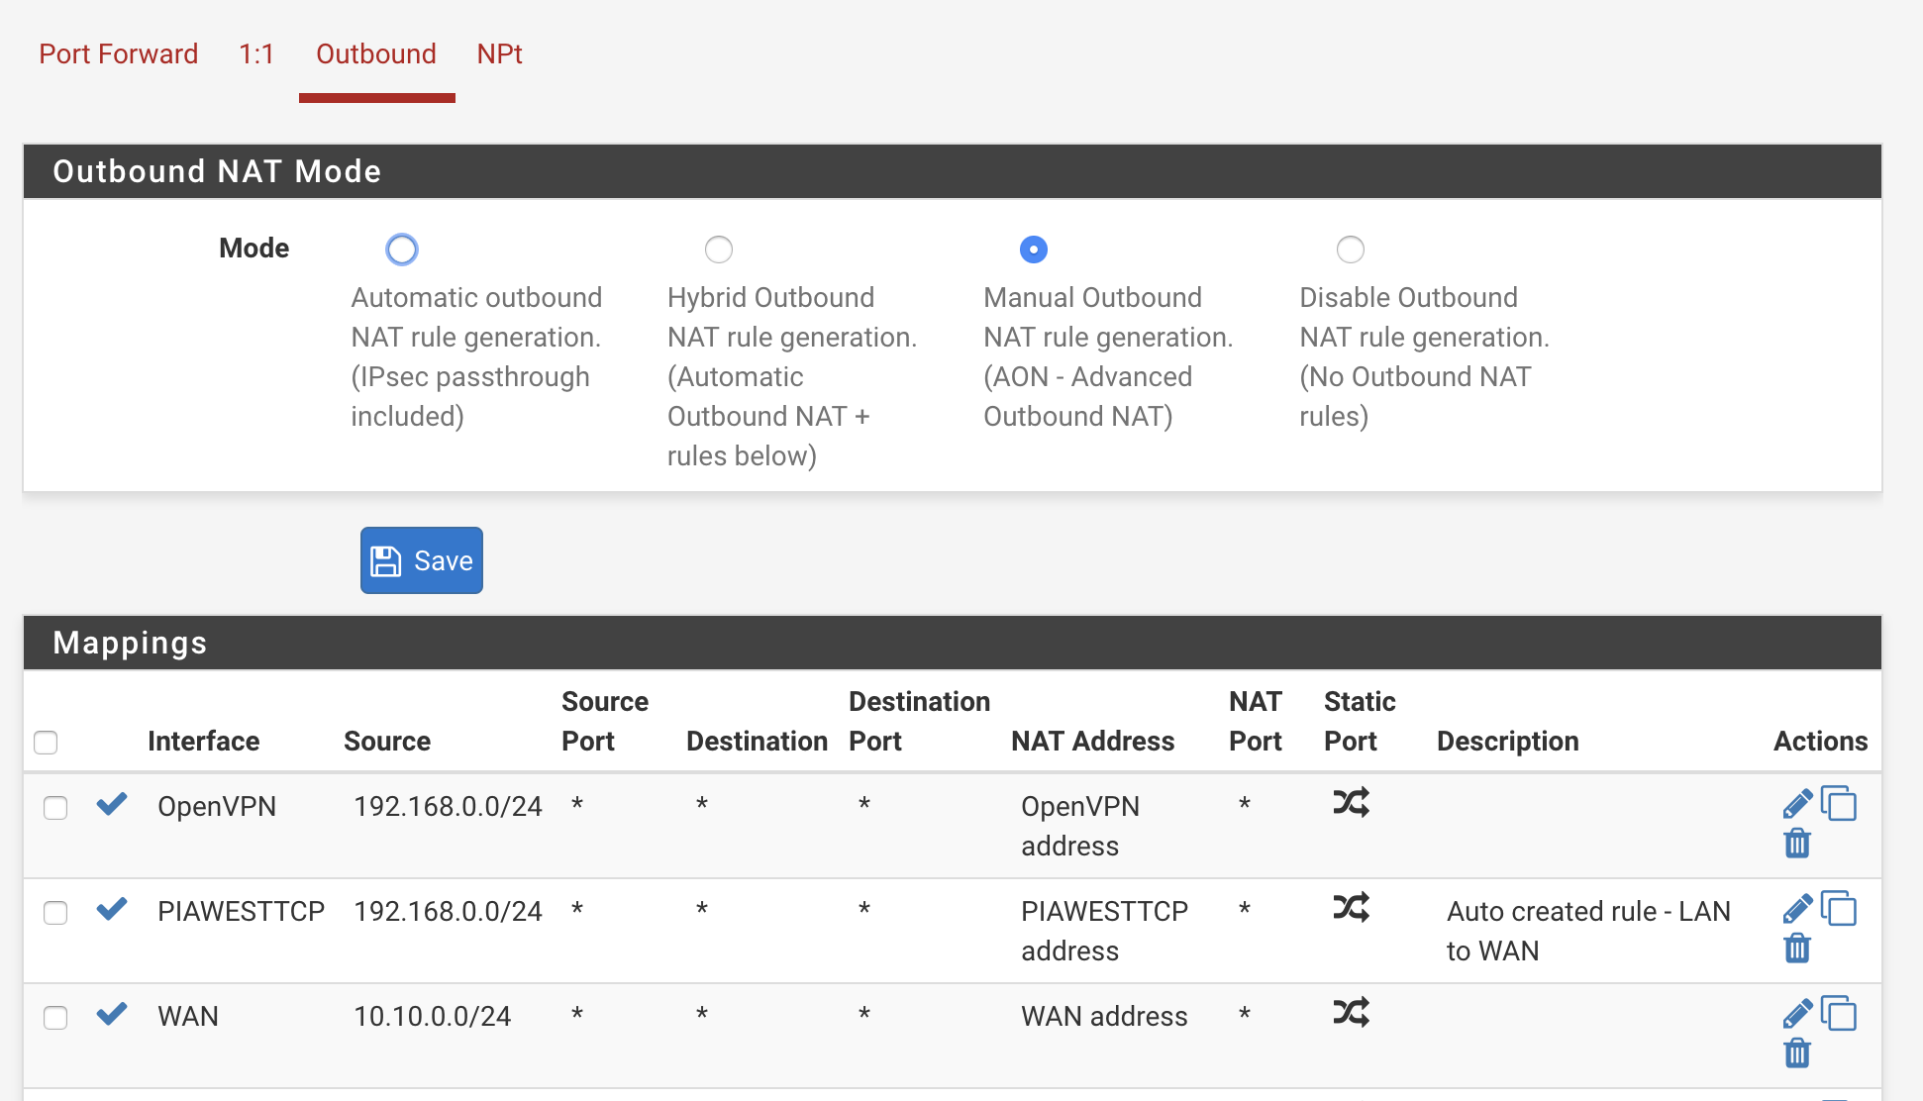1923x1101 pixels.
Task: Check the select-all mappings checkbox
Action: click(46, 743)
